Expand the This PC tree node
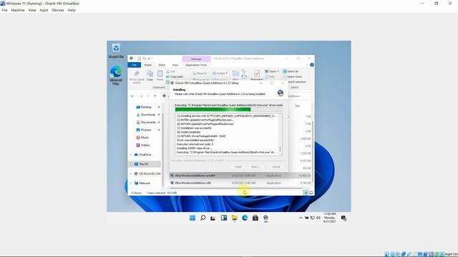This screenshot has width=458, height=257. [130, 164]
